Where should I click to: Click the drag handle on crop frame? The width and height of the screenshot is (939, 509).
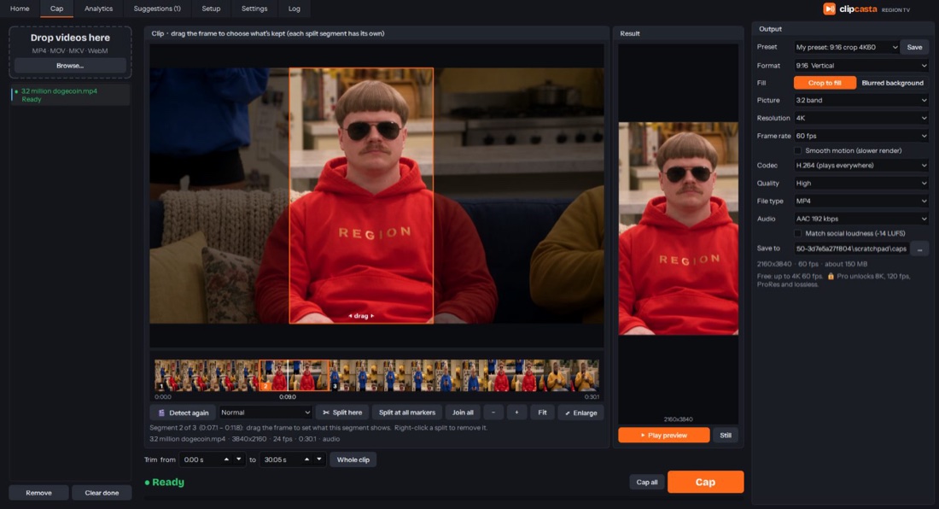click(361, 316)
